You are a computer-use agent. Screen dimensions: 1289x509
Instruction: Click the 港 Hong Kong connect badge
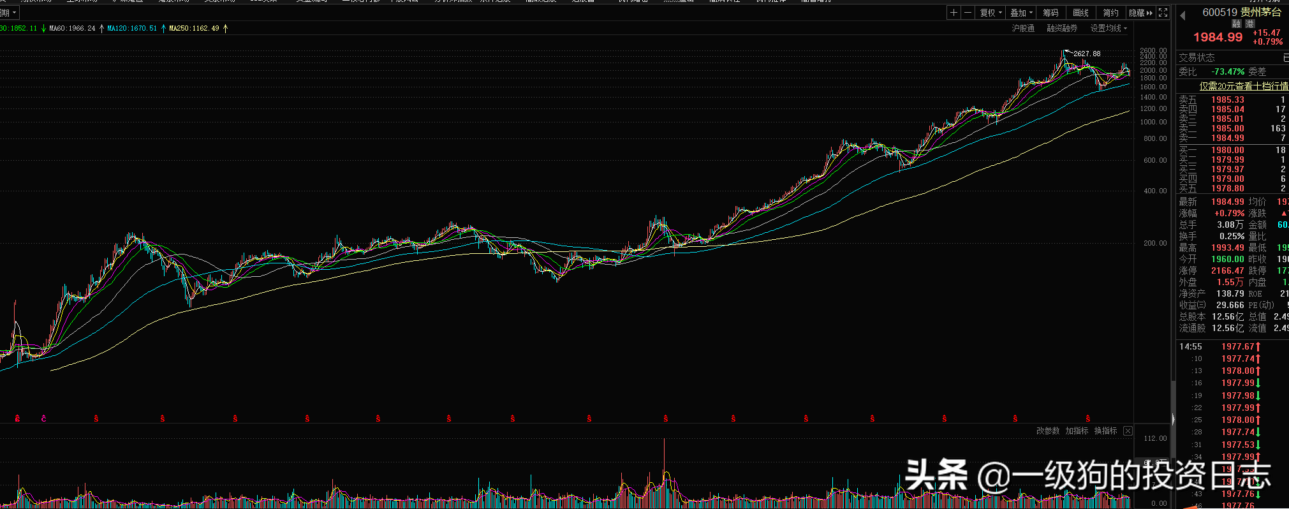click(1250, 24)
